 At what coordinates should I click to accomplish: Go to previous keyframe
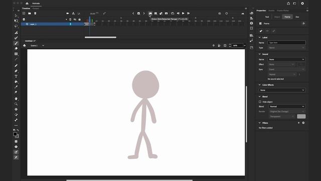133,14
